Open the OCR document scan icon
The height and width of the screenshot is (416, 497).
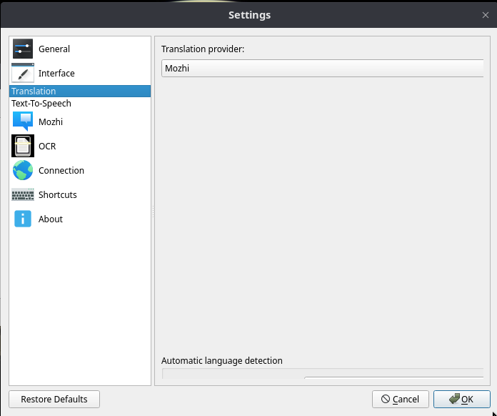click(23, 147)
